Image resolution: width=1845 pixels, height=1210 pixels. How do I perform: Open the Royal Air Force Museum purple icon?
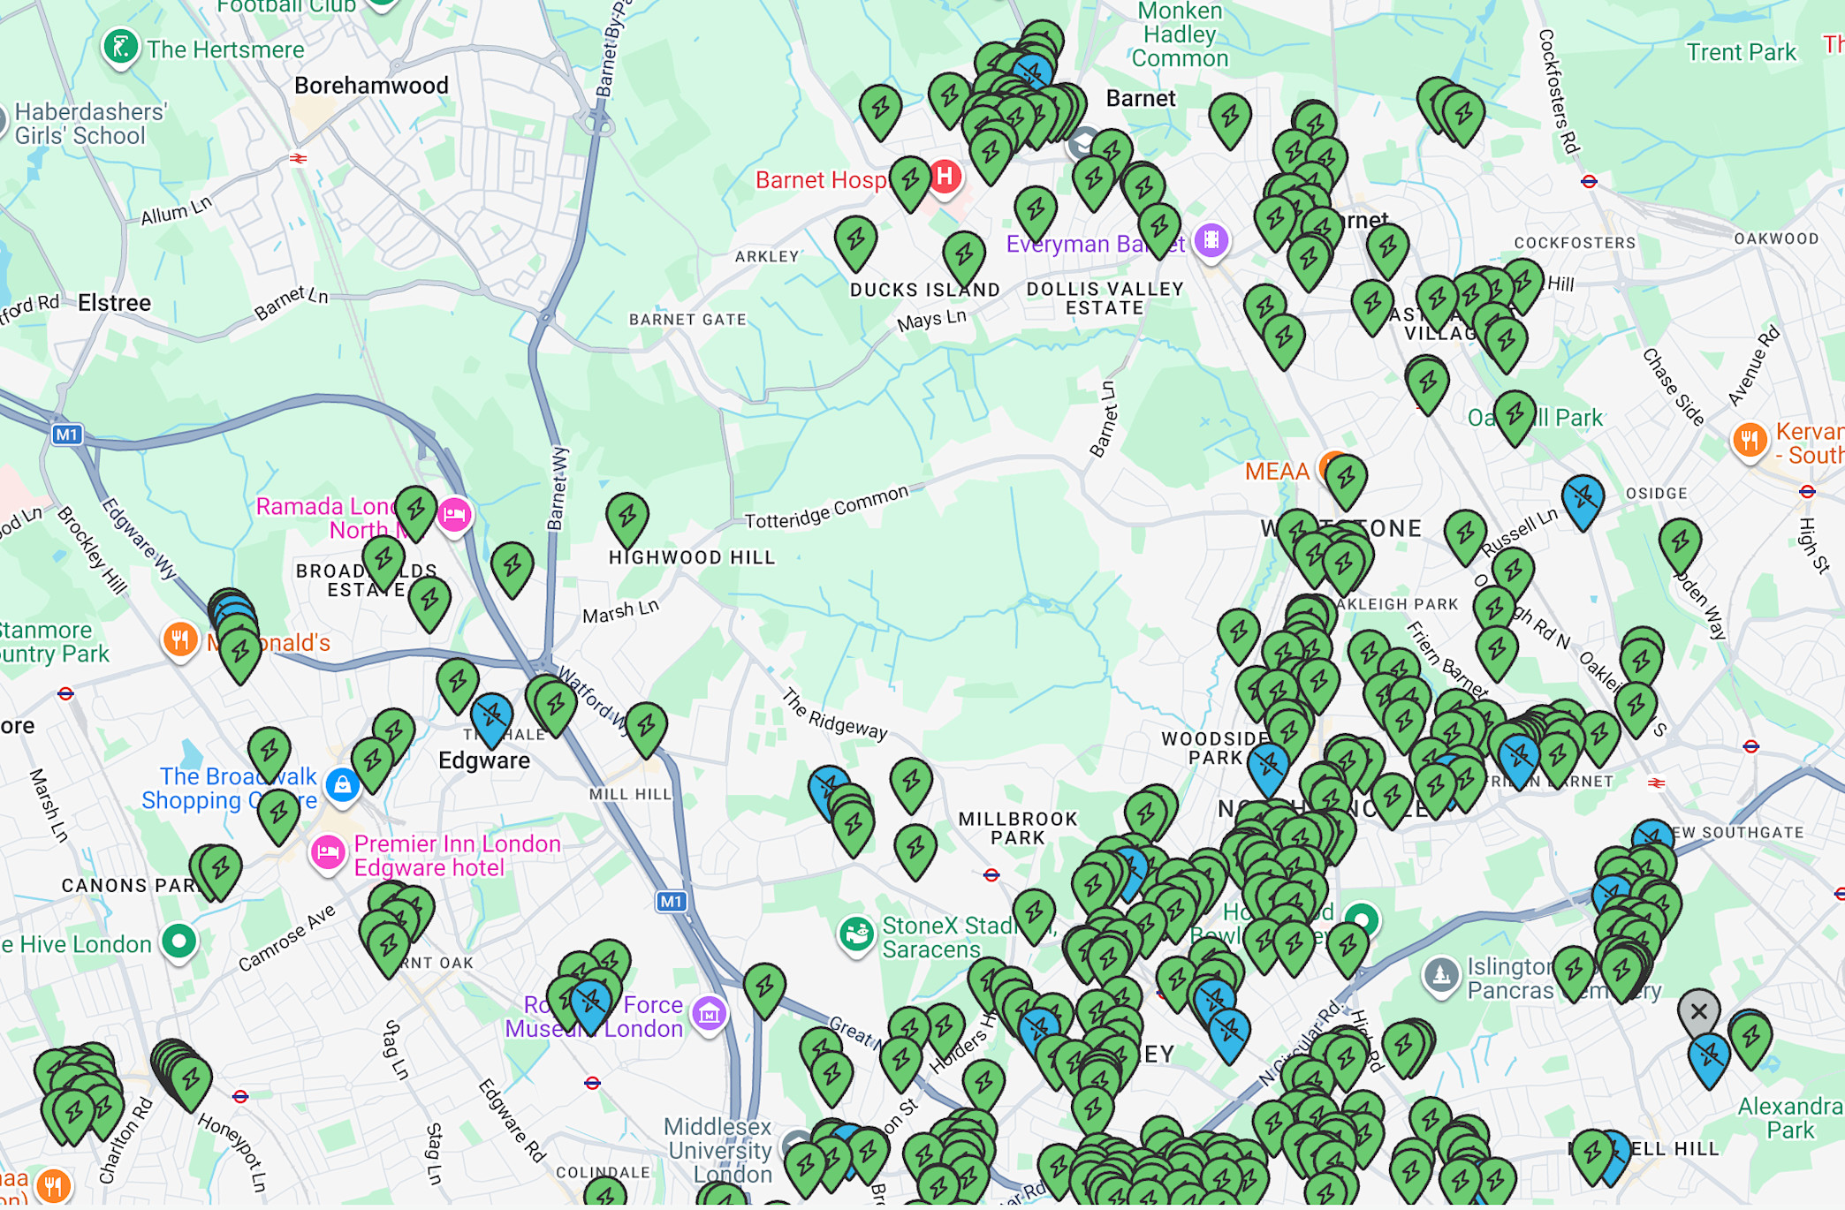tap(709, 1014)
